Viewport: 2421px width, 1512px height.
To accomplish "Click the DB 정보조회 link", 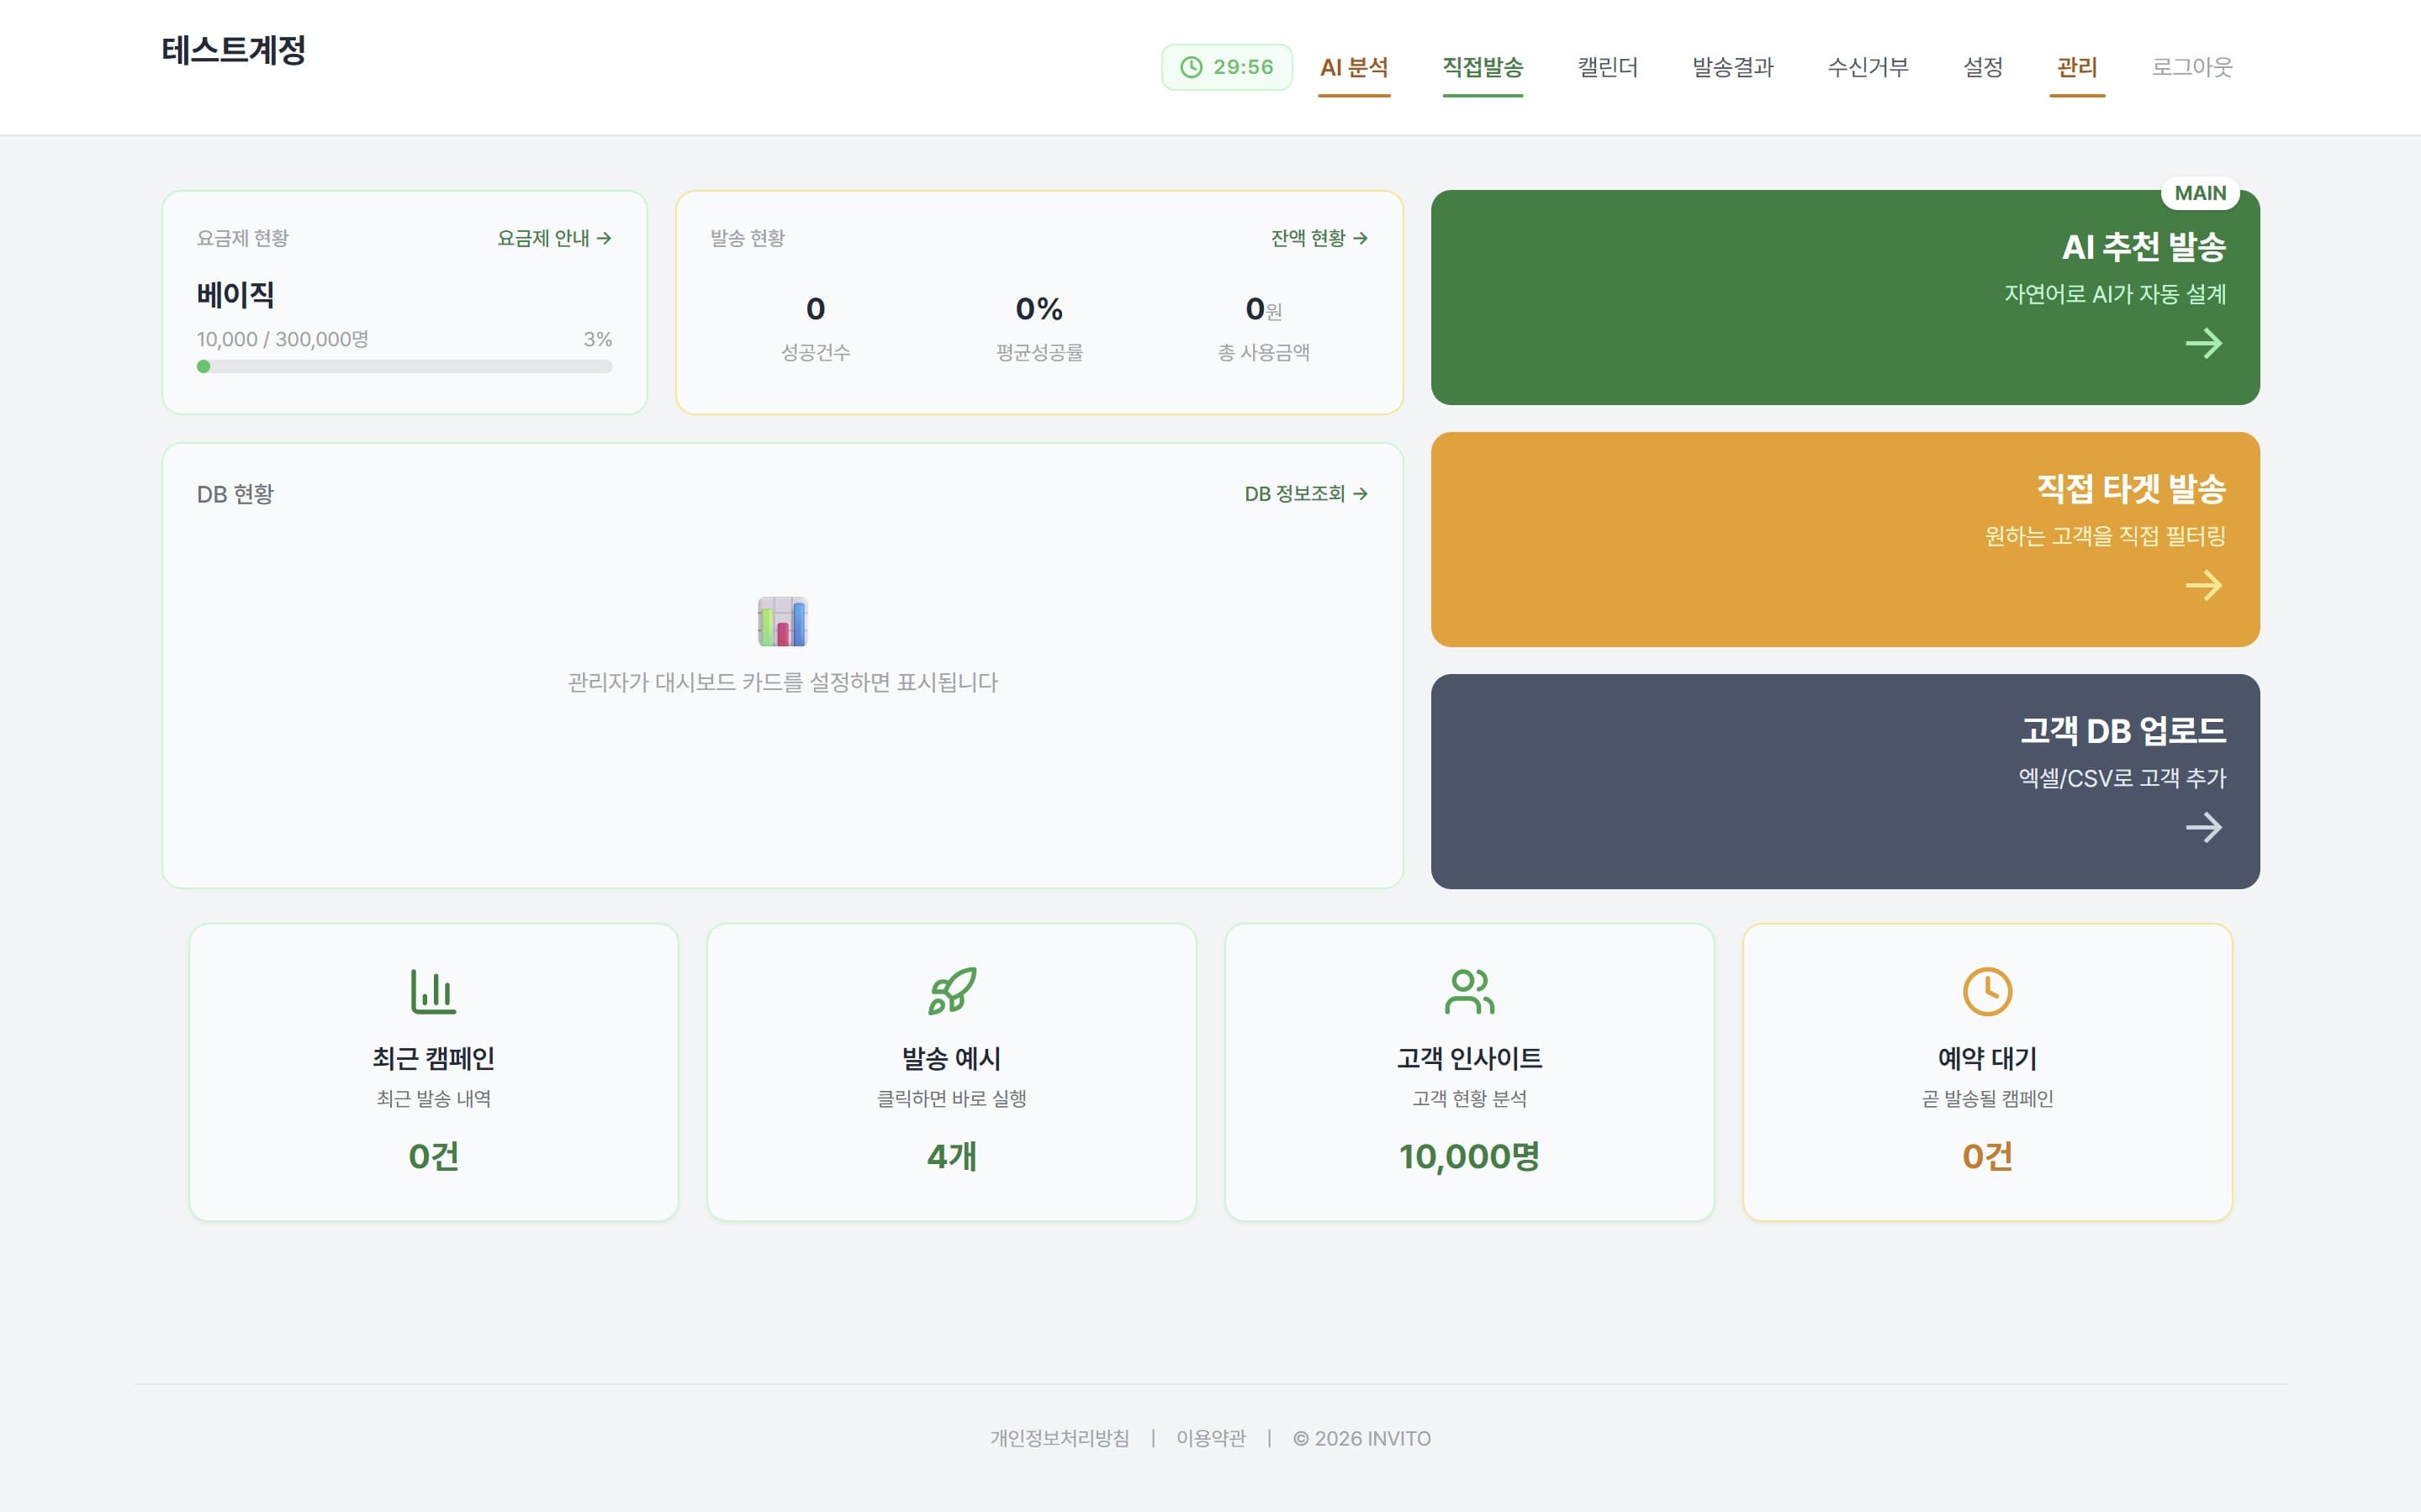I will (x=1306, y=494).
